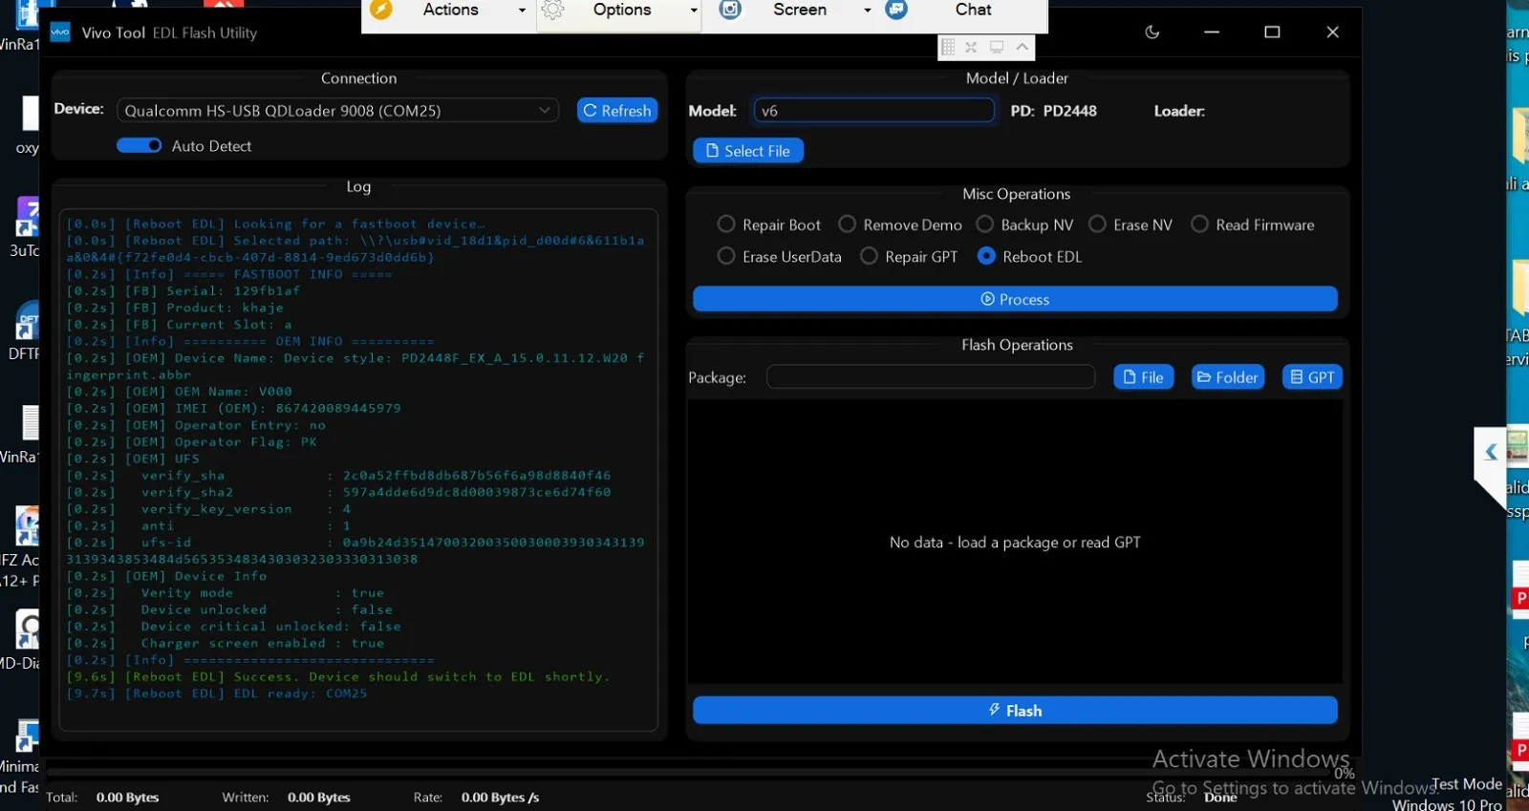1529x811 pixels.
Task: Click the Screen camera icon
Action: pos(730,10)
